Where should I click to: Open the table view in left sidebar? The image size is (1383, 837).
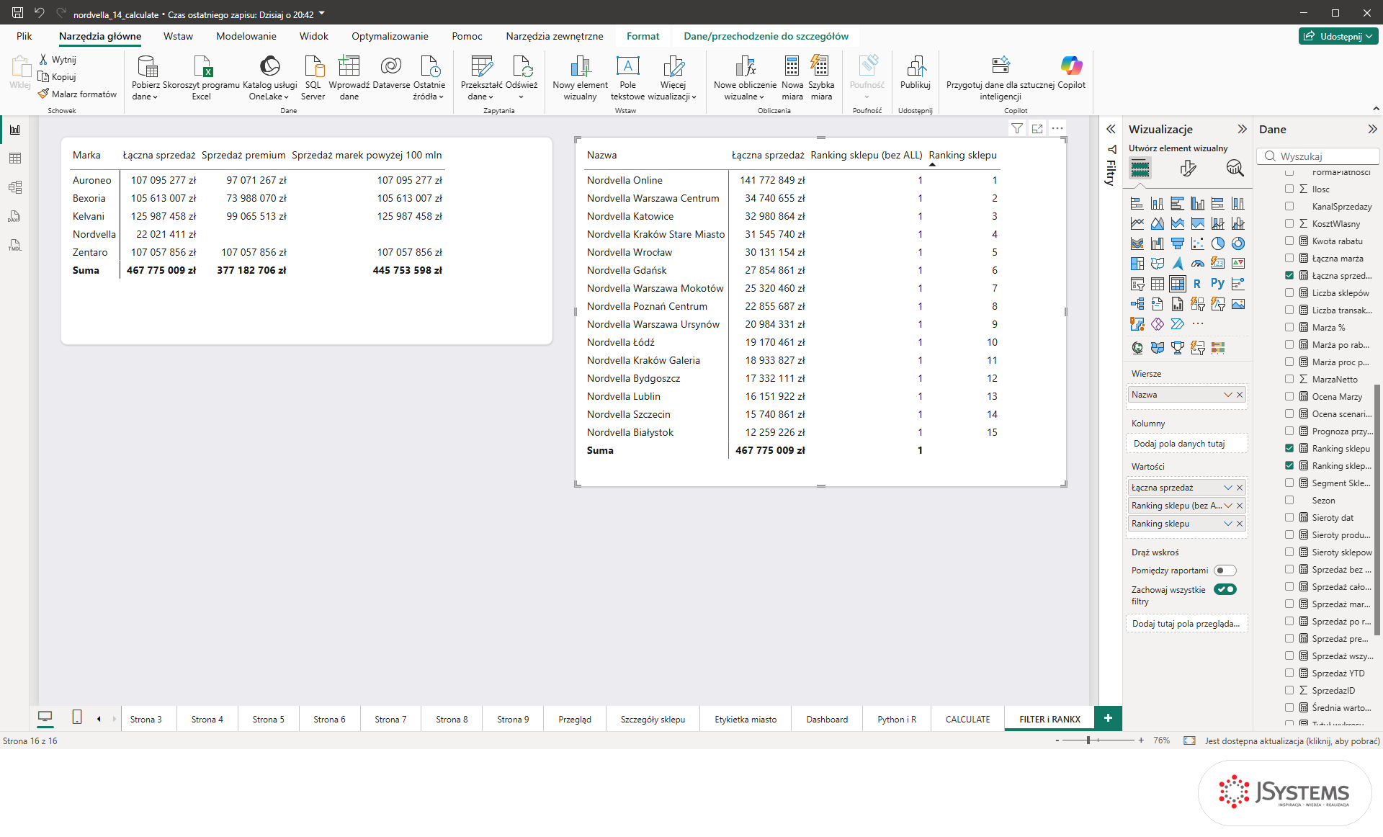pos(15,158)
